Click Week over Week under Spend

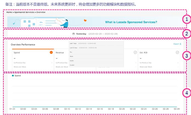point(20,67)
